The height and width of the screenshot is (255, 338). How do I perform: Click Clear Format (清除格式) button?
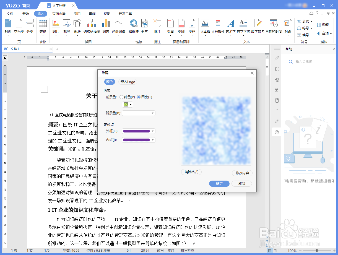click(191, 172)
